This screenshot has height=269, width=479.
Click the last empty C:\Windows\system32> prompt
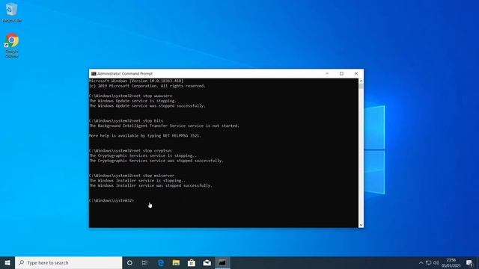pos(112,200)
